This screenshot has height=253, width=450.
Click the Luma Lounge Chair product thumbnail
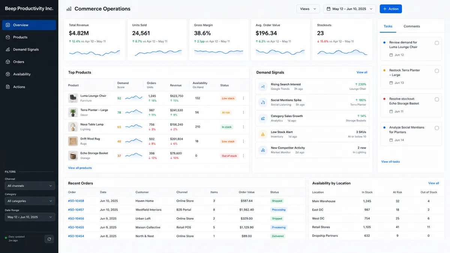click(73, 98)
